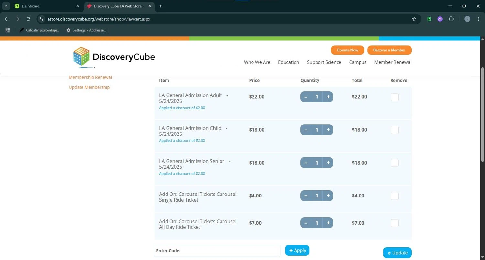Open Education menu

point(288,62)
